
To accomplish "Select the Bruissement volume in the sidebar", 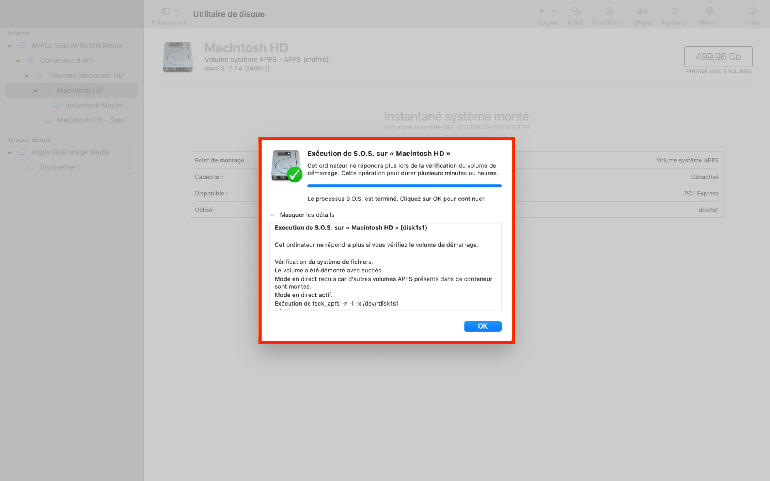I will click(60, 167).
